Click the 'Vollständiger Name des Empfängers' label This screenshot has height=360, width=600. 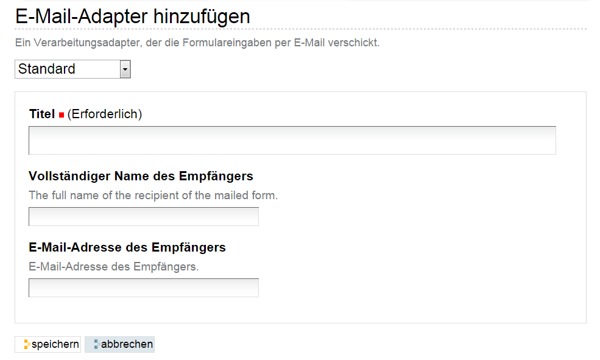coord(141,176)
